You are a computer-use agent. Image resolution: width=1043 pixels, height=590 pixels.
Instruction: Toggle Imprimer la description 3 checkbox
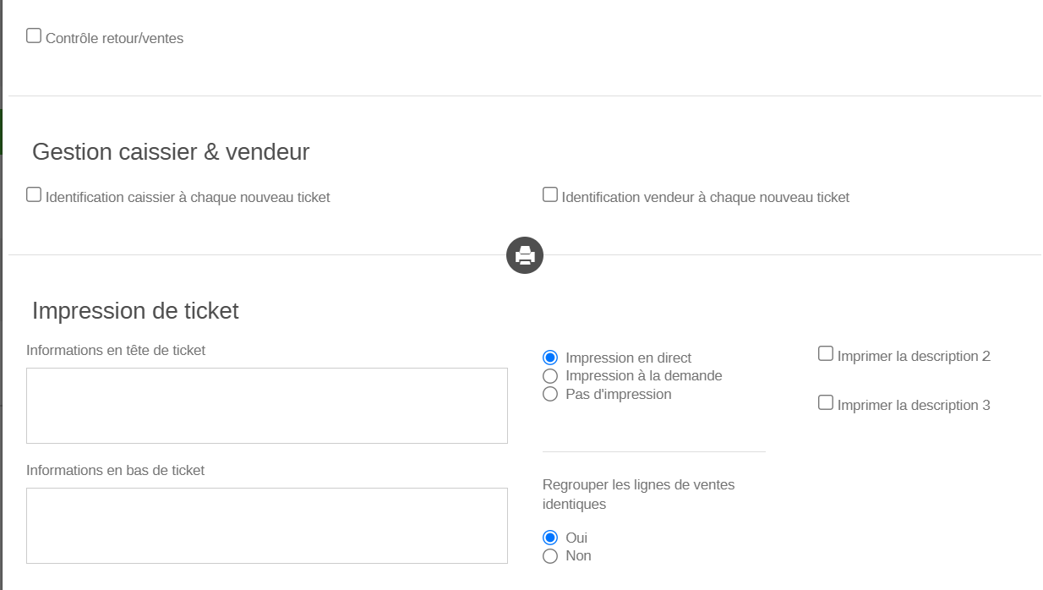[x=826, y=403]
